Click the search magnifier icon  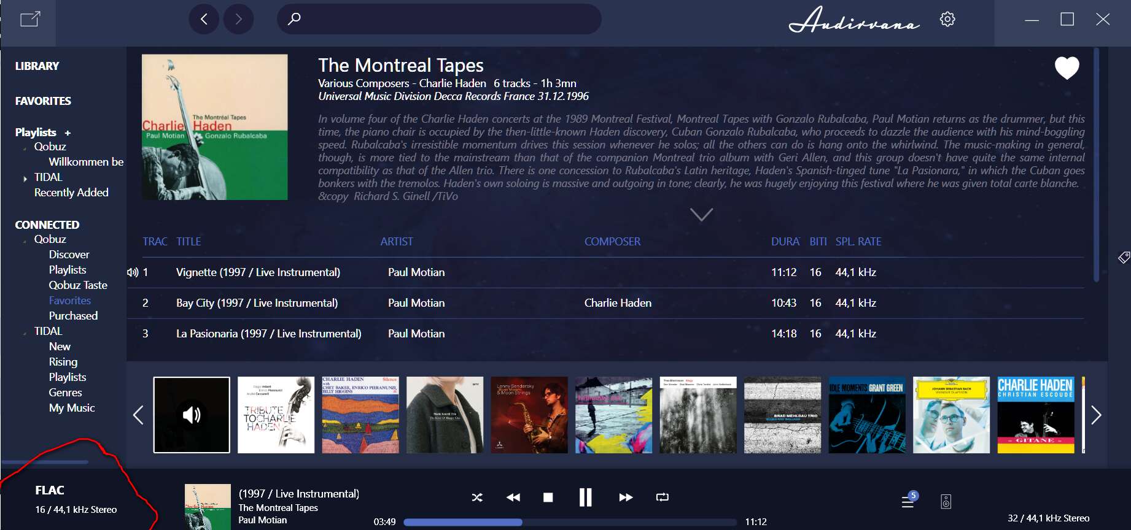click(294, 18)
